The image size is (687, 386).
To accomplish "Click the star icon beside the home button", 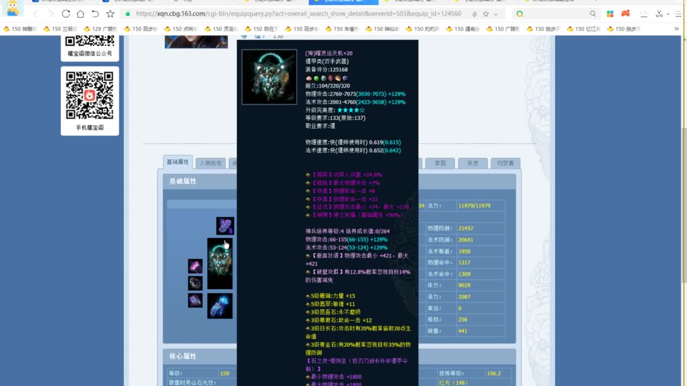I will (110, 13).
